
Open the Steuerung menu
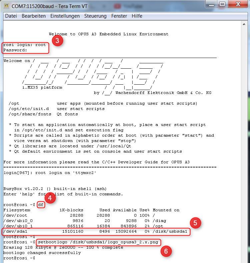pos(95,16)
